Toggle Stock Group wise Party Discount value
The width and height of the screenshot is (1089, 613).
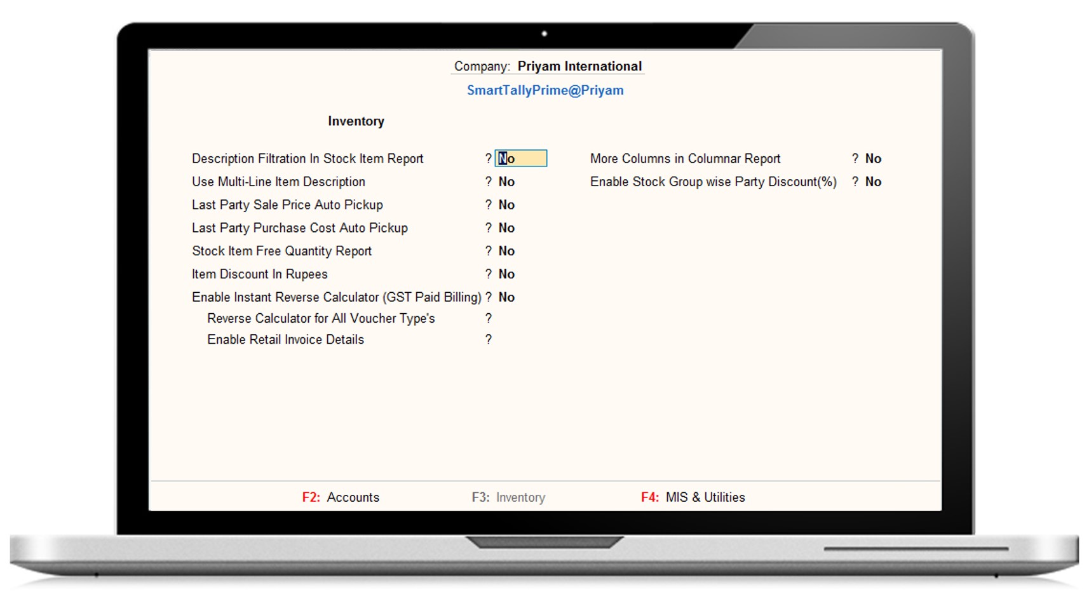click(873, 182)
